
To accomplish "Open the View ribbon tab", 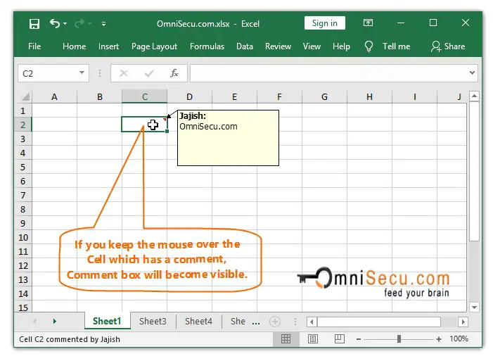I will pyautogui.click(x=312, y=46).
